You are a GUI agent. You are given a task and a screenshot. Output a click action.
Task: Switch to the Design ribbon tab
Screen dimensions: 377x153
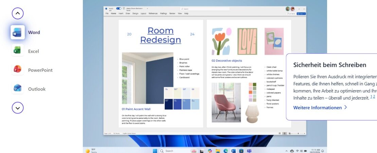[136, 14]
